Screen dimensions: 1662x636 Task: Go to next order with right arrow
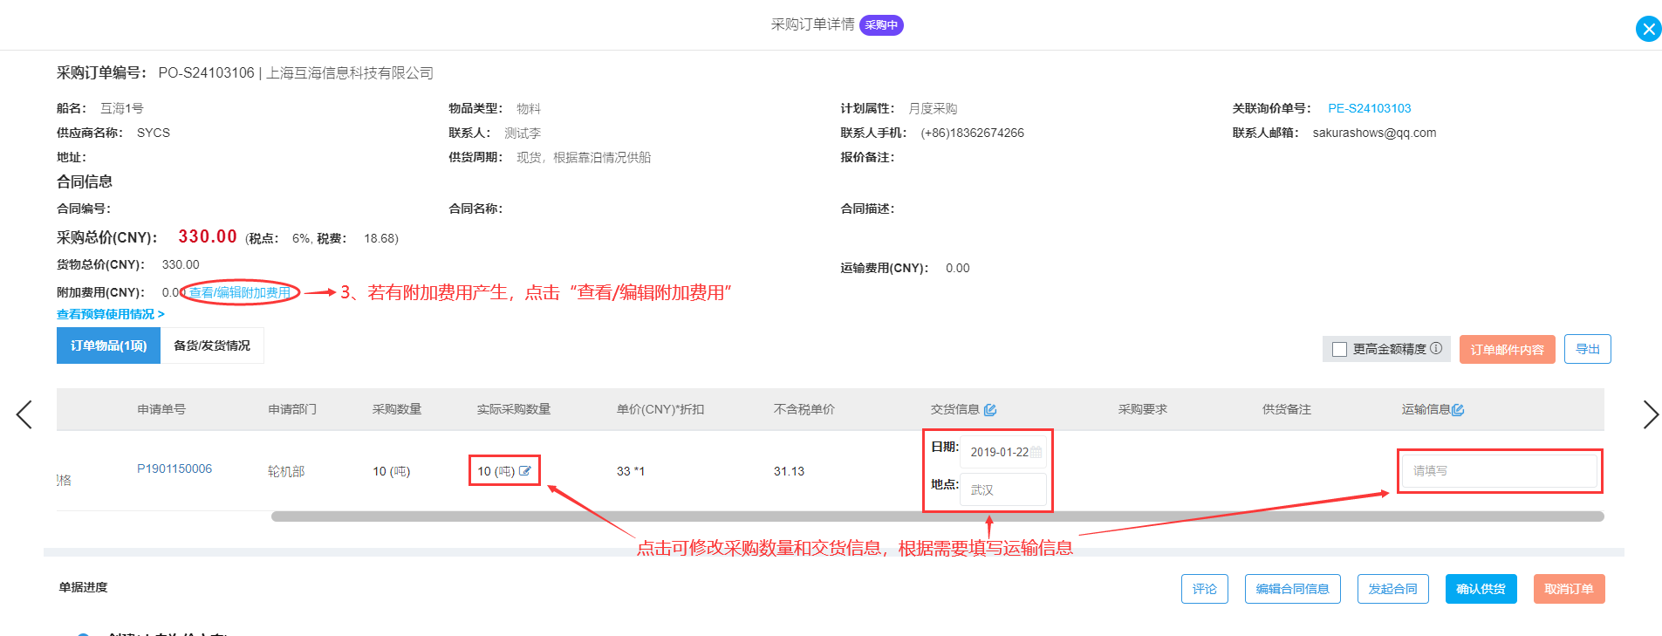pos(1650,414)
